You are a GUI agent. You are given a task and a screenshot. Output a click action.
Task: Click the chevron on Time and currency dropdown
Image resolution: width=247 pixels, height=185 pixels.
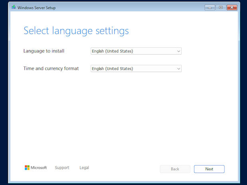(178, 68)
